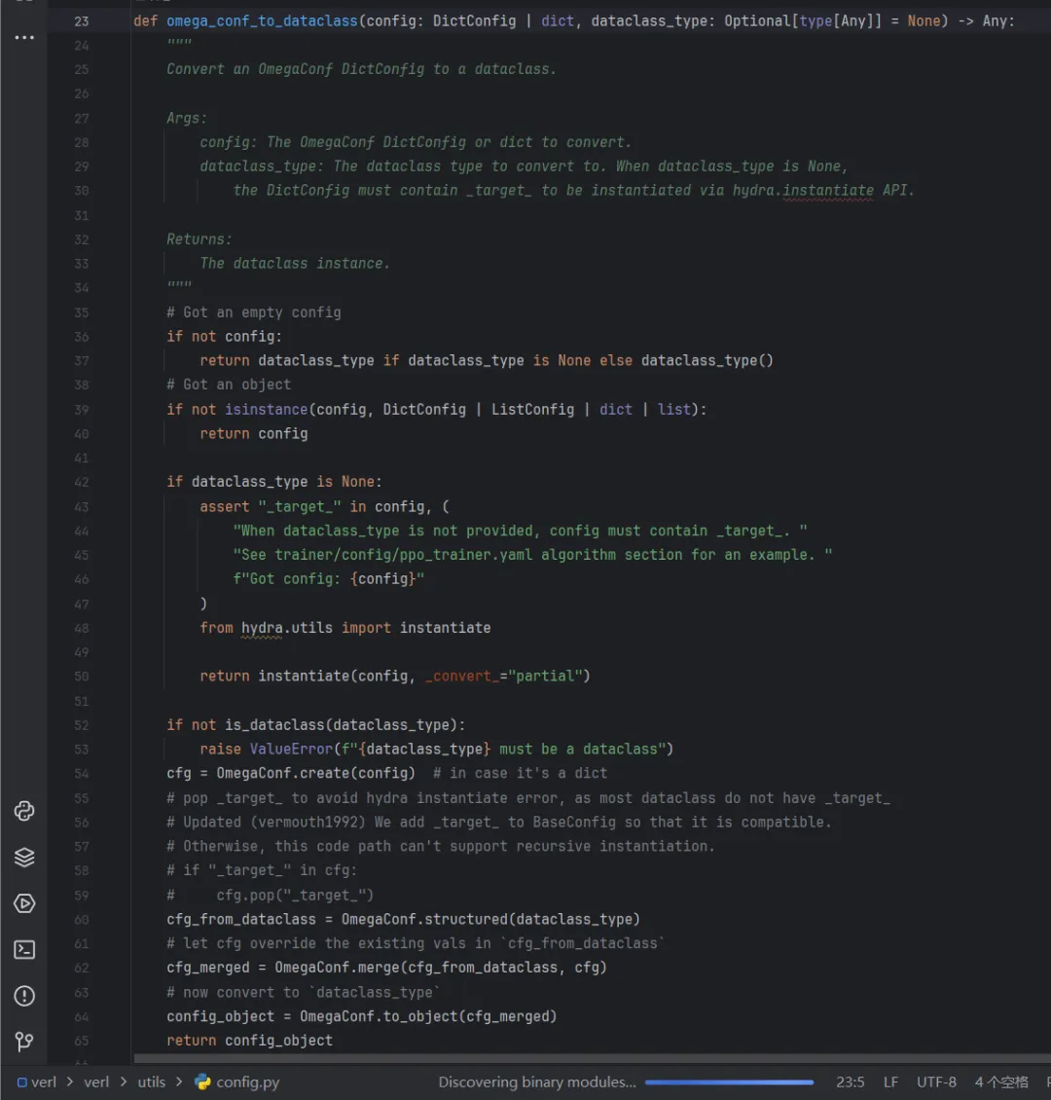Click the vermouth1992 update comment
Screen dimensions: 1051x1100
click(498, 823)
